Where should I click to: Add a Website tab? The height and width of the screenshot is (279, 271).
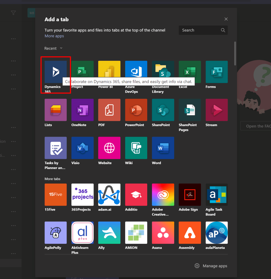click(x=109, y=148)
